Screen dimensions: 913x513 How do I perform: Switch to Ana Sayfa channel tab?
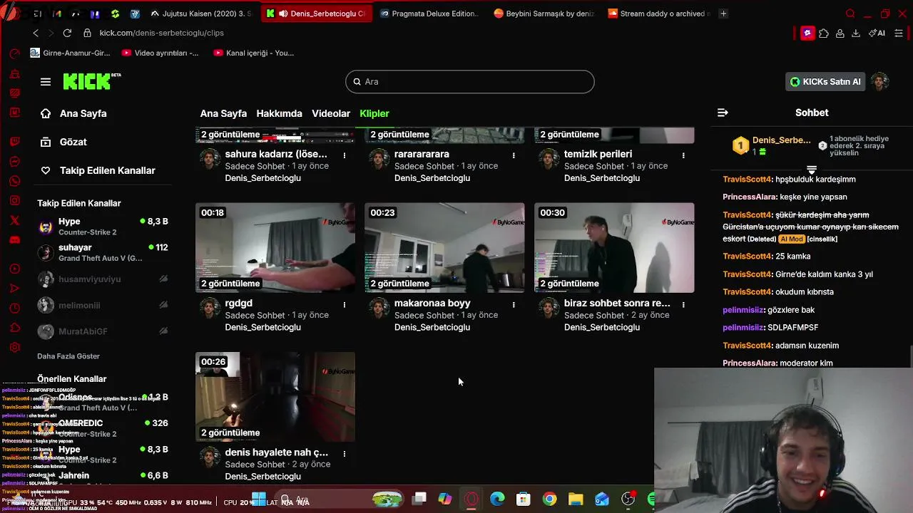[x=223, y=113]
